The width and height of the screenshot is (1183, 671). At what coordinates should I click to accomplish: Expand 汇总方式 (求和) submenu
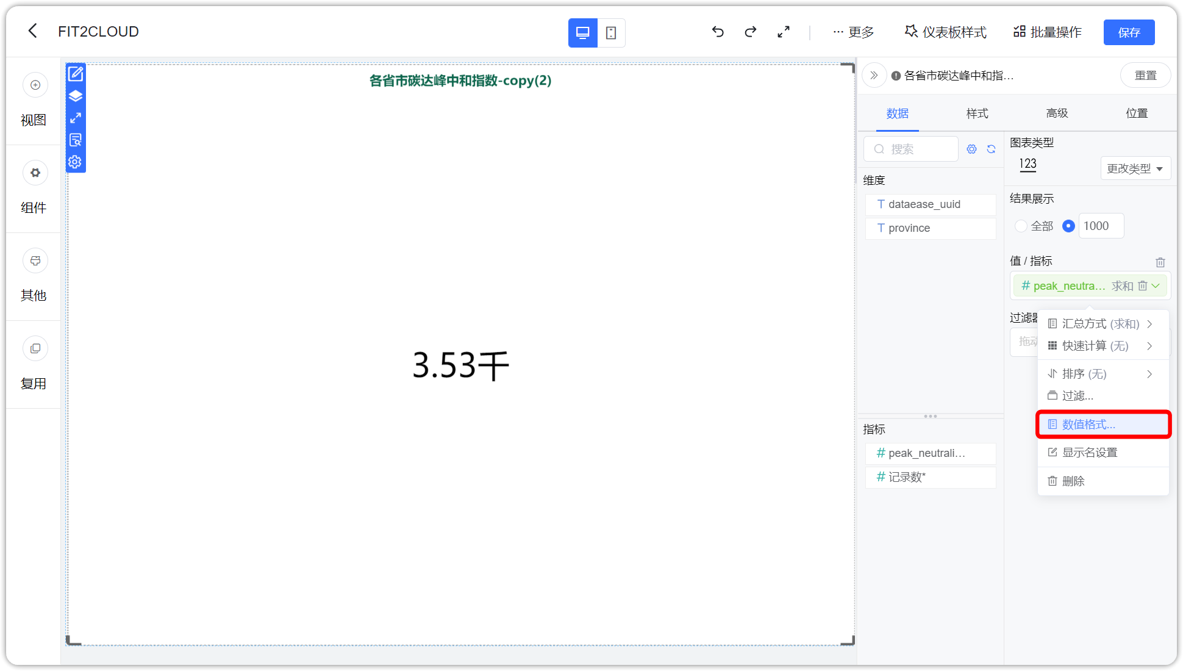pos(1103,324)
